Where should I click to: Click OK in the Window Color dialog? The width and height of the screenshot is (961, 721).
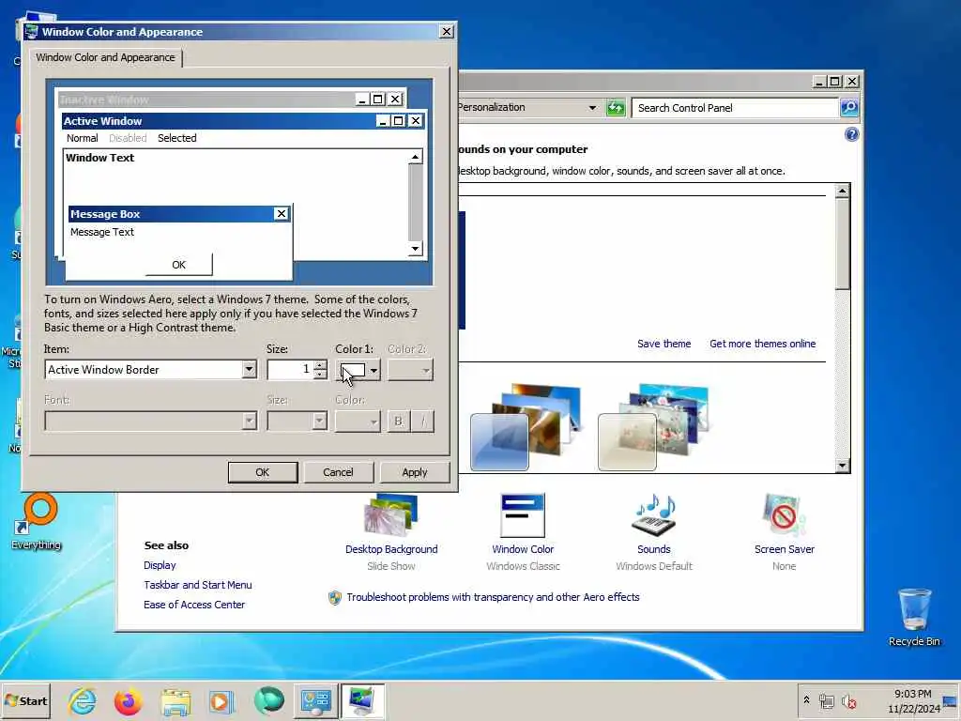pyautogui.click(x=263, y=472)
